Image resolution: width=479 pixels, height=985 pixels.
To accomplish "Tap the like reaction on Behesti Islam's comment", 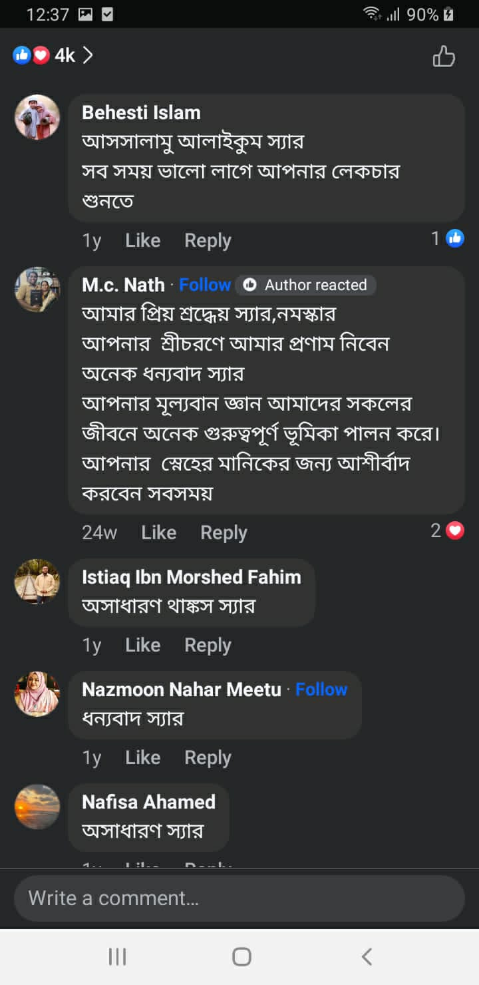I will pyautogui.click(x=455, y=238).
